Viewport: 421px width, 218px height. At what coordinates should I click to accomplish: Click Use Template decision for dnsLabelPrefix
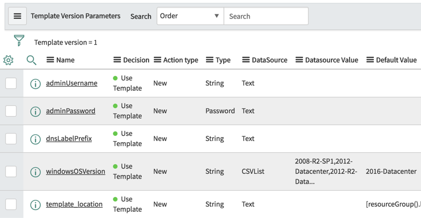[x=128, y=139]
